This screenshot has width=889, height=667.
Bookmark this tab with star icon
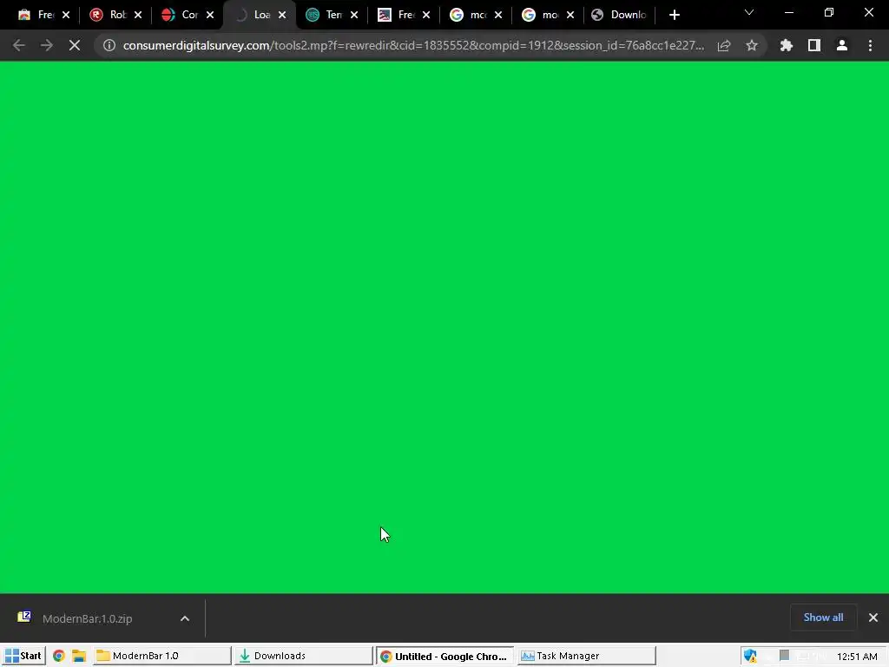pos(752,45)
